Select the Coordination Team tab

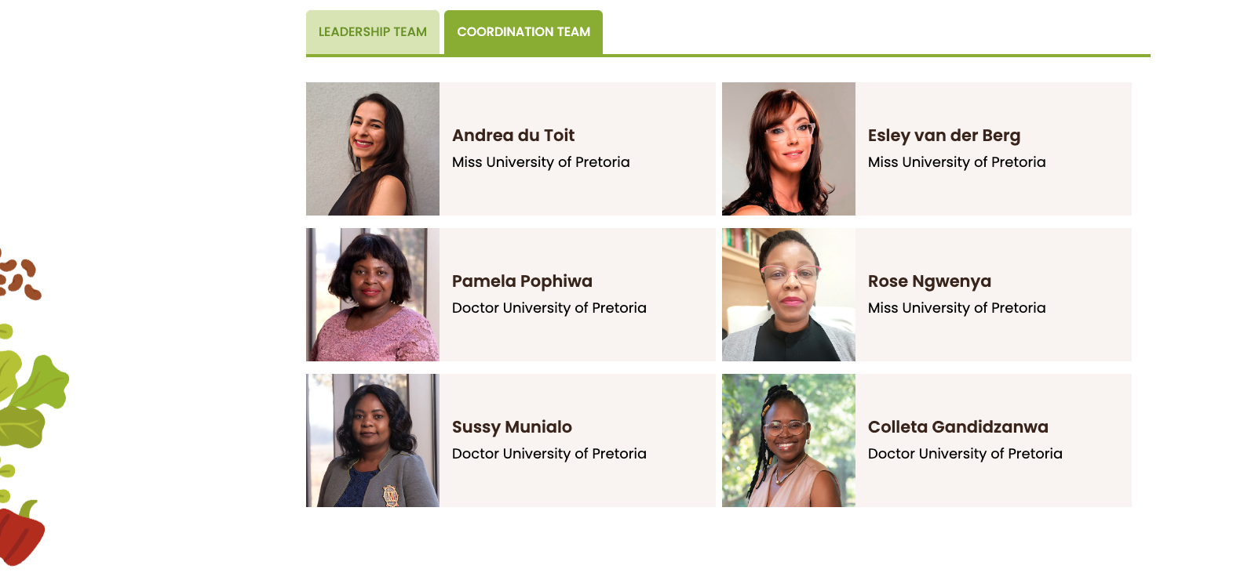[523, 32]
